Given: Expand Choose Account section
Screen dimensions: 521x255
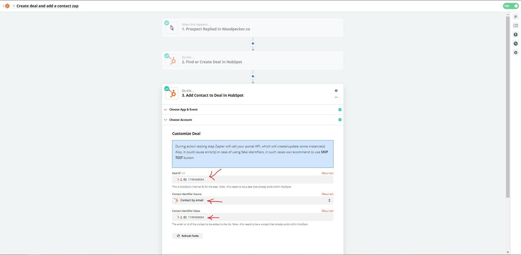Looking at the screenshot, I should tap(253, 120).
